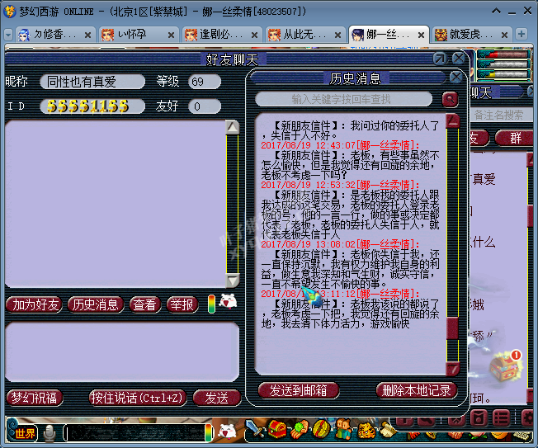
Task: Collapse the client with title bar chevron
Action: pos(496,12)
